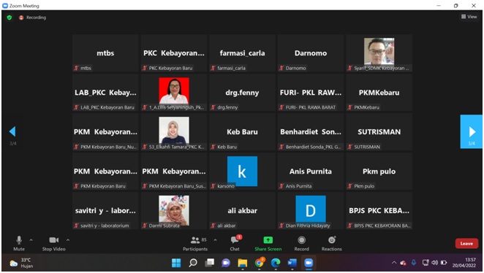This screenshot has width=484, height=273.
Task: Expand audio options arrow beside Mute
Action: tap(31, 240)
